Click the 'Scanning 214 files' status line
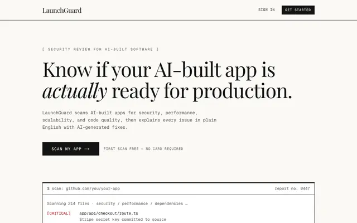Screen dimensions: 357x223 117,203
